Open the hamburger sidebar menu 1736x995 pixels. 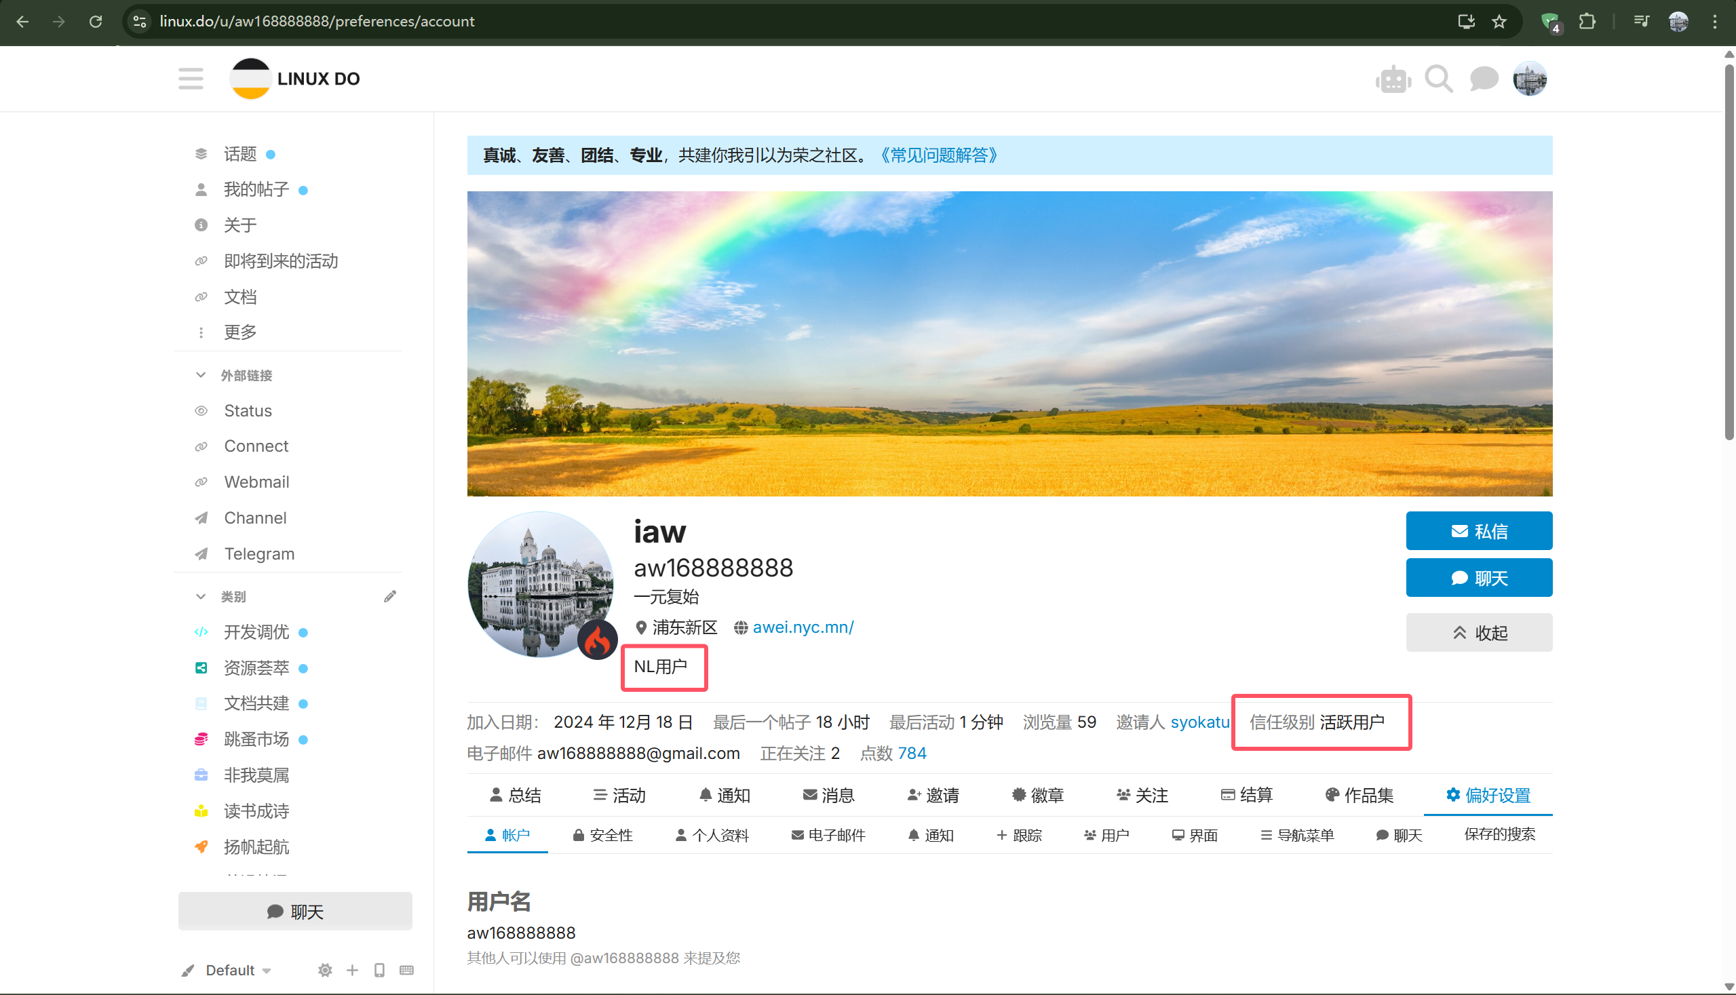click(x=191, y=79)
